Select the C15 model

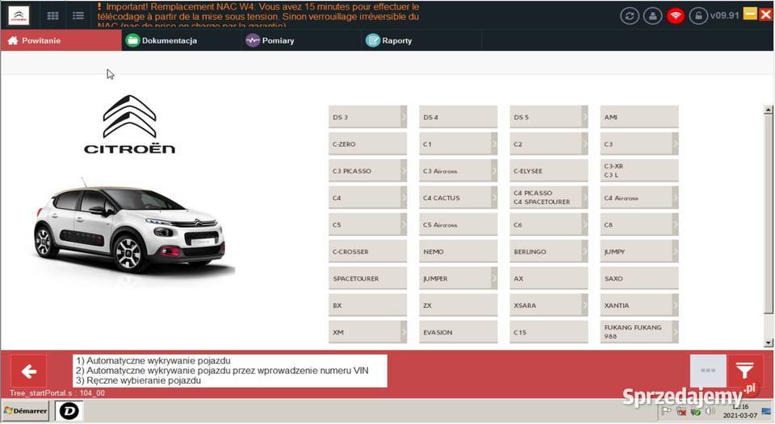pos(549,332)
